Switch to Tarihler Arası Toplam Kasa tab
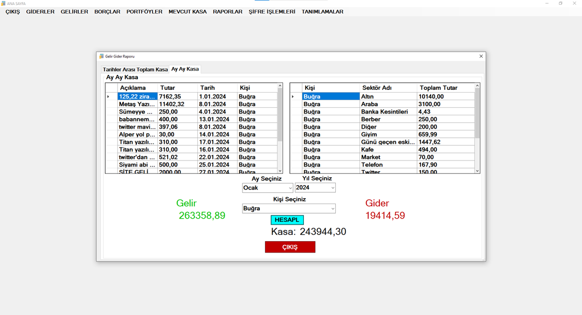This screenshot has height=315, width=582. pyautogui.click(x=135, y=69)
